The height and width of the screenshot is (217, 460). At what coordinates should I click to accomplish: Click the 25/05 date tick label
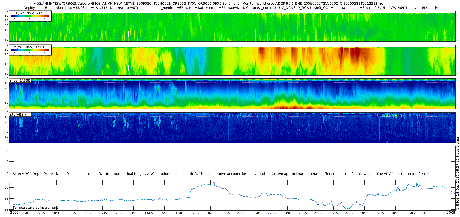click(318, 213)
